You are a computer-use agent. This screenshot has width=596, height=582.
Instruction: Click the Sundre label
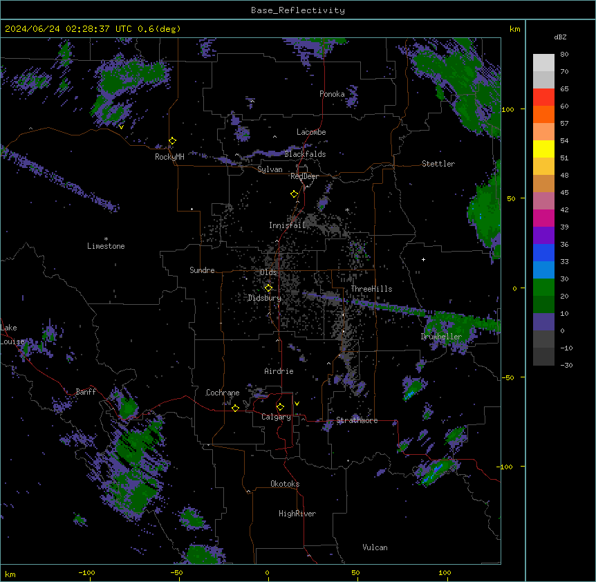coord(202,270)
